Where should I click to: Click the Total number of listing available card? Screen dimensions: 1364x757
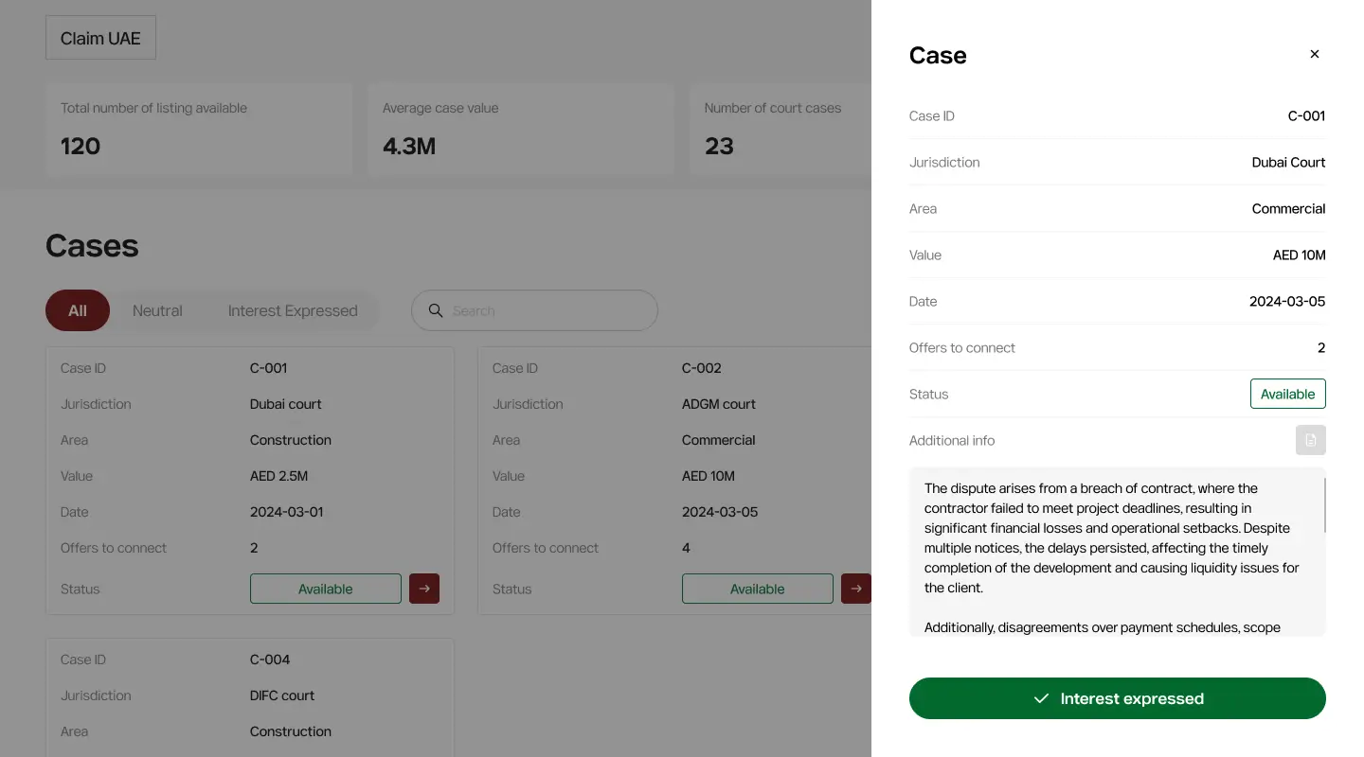(199, 129)
